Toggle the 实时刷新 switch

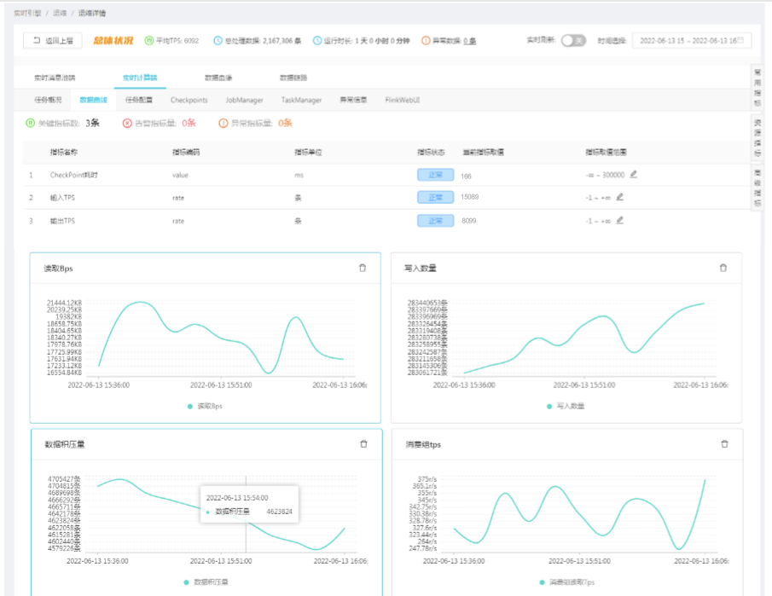click(573, 40)
